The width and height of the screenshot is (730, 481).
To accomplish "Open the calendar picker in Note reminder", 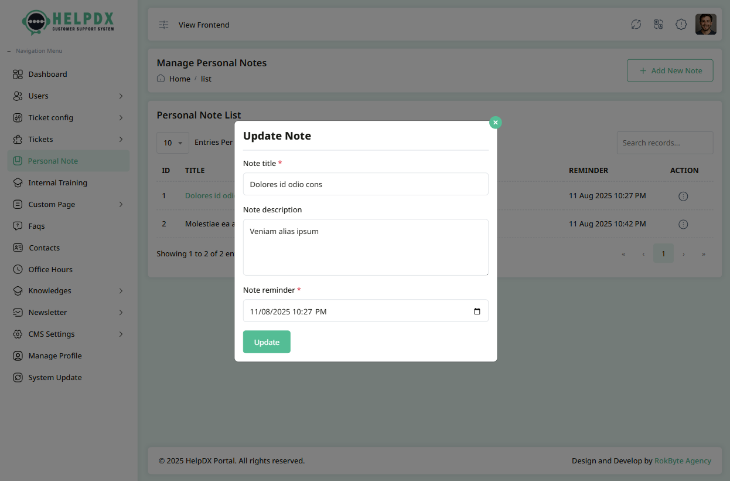I will pos(477,311).
